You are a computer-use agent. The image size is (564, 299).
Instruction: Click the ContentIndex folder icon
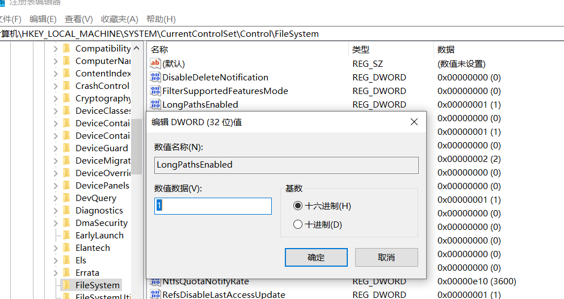pos(66,73)
